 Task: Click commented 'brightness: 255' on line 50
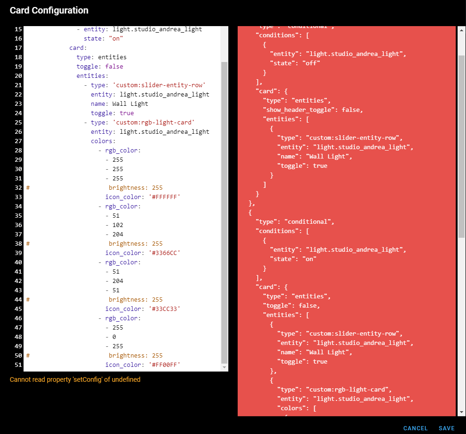pyautogui.click(x=135, y=355)
